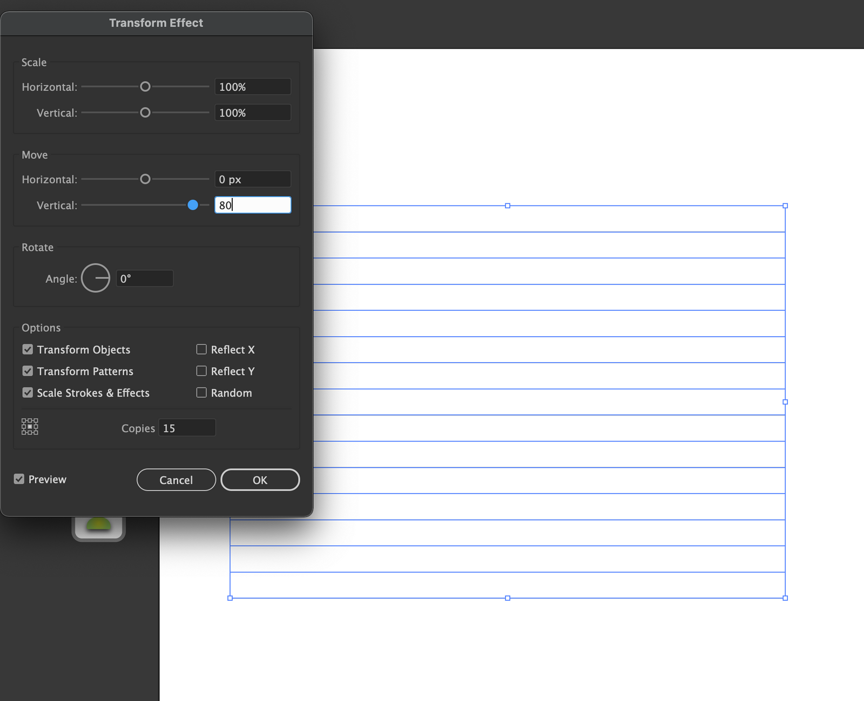Click the center anchor handle of the selection

click(x=785, y=401)
